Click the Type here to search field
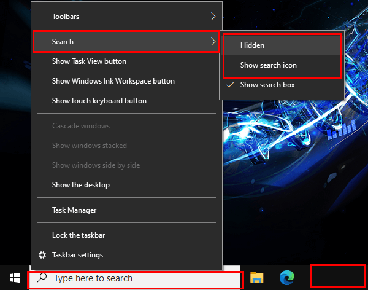 (x=141, y=278)
